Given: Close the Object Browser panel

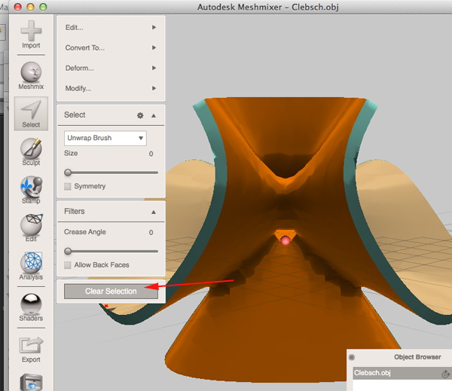Looking at the screenshot, I should coord(351,357).
